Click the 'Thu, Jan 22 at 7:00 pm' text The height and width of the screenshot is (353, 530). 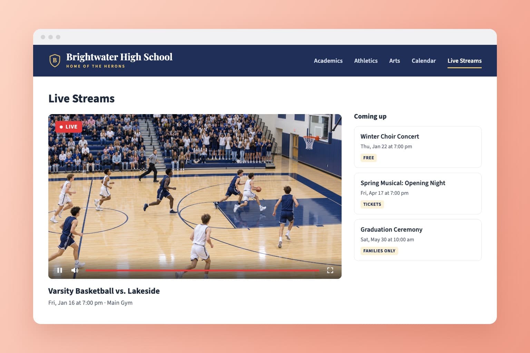coord(386,147)
